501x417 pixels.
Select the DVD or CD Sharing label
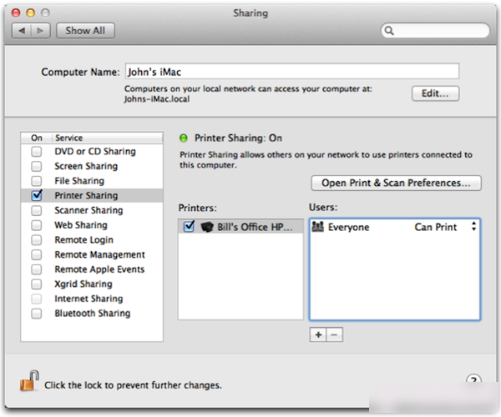[x=95, y=151]
